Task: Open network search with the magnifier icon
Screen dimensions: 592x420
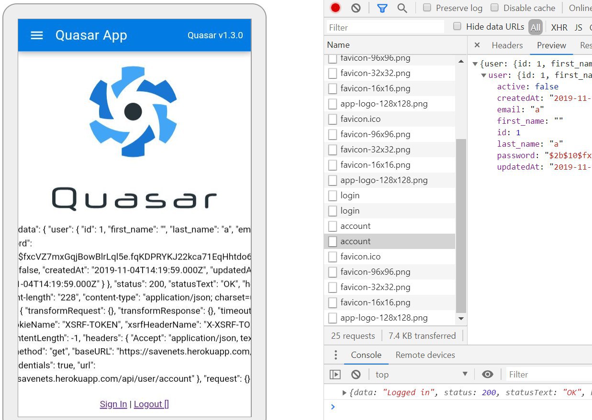Action: click(402, 8)
